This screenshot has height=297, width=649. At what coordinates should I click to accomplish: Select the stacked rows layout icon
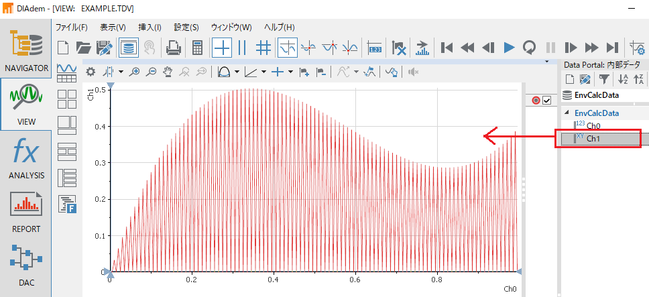click(66, 152)
